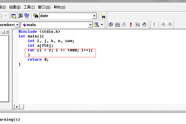Click the WizardBar actions icon

96,24
